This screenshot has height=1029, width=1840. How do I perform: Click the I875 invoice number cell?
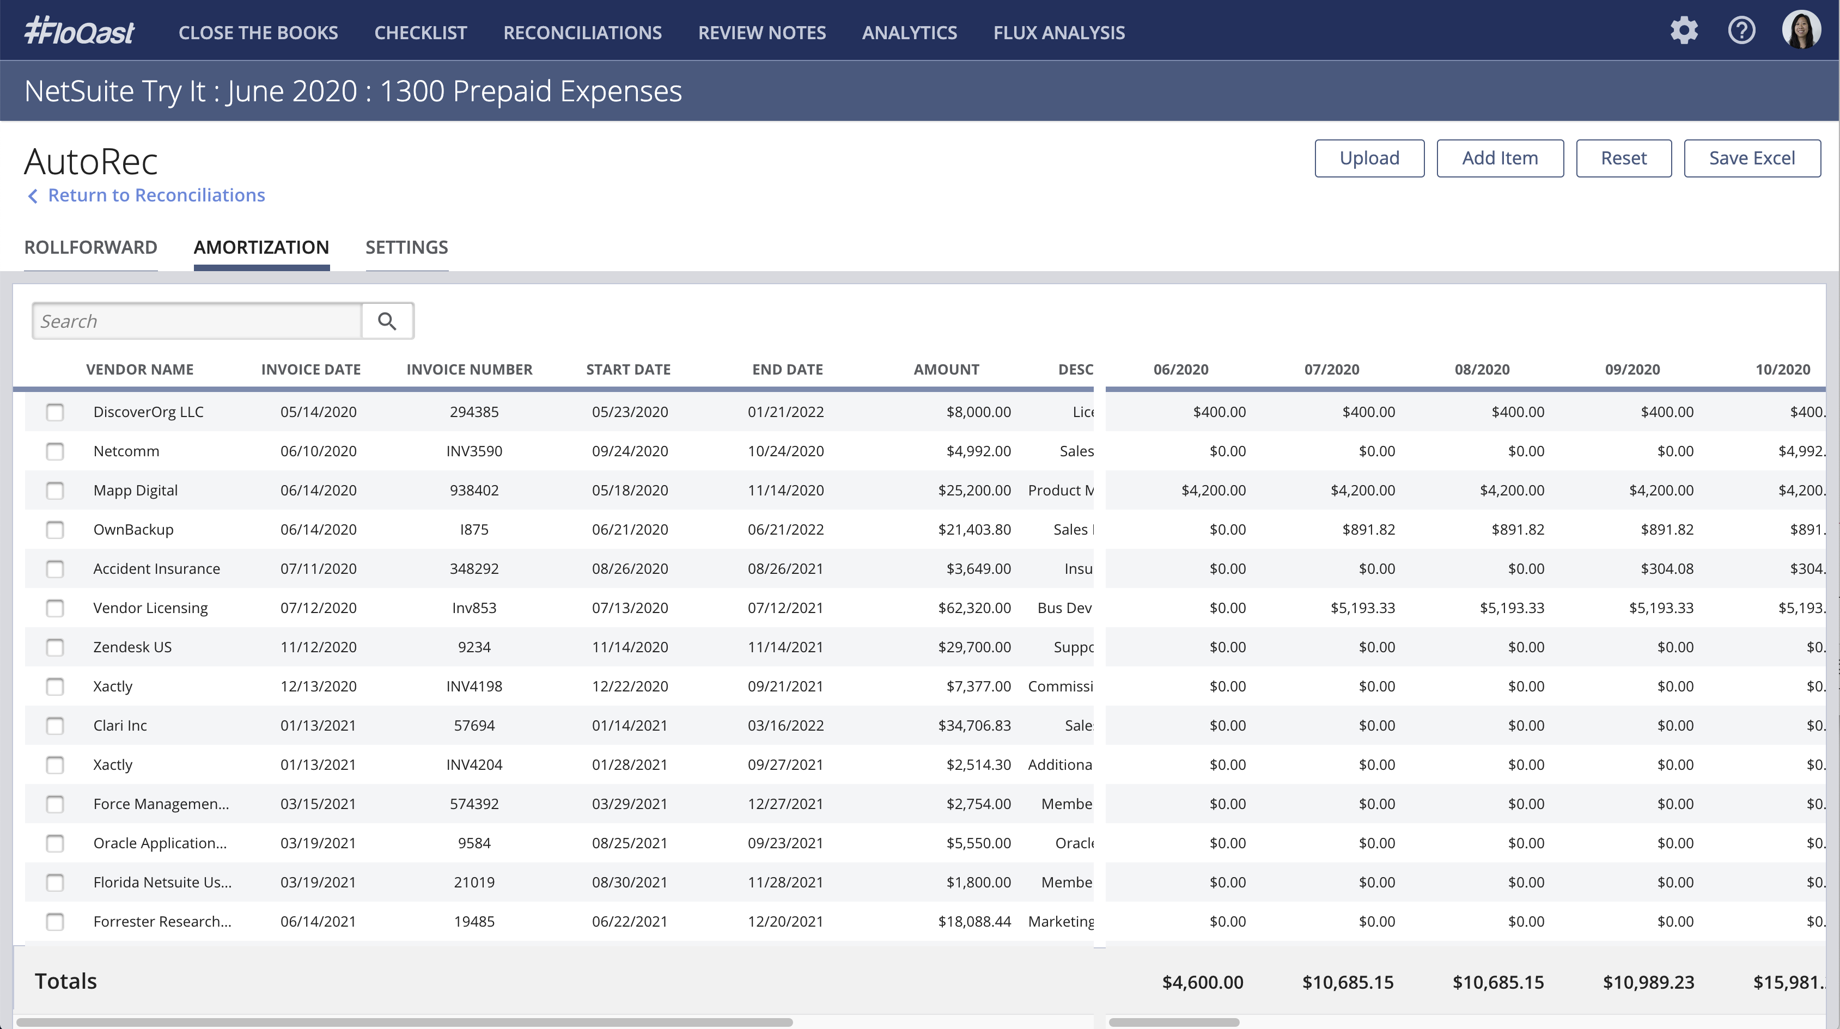474,530
